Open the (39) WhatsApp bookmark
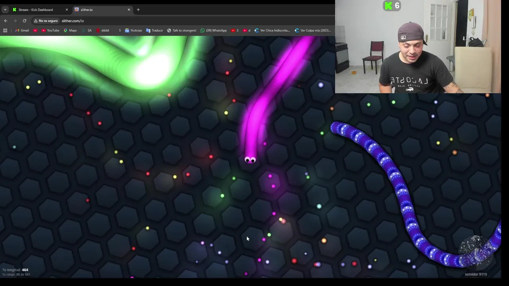Screen dimensions: 509x286 tap(214, 30)
